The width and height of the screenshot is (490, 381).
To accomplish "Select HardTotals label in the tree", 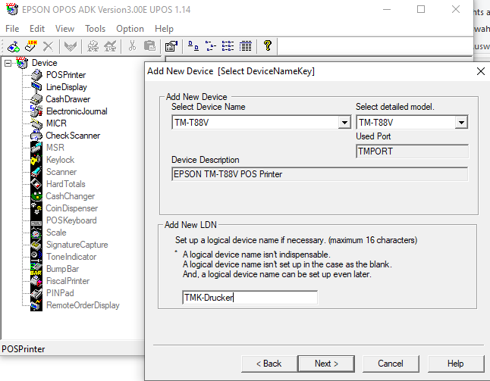I will point(66,184).
